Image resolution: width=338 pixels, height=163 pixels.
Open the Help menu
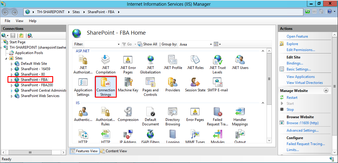pos(33,21)
